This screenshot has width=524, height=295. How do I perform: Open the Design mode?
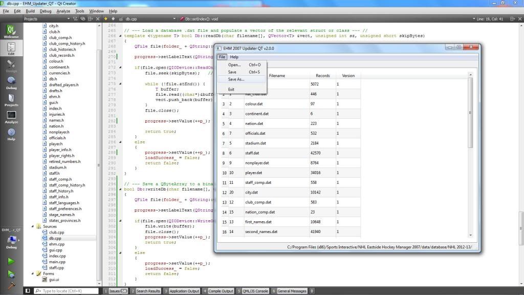coord(11,66)
